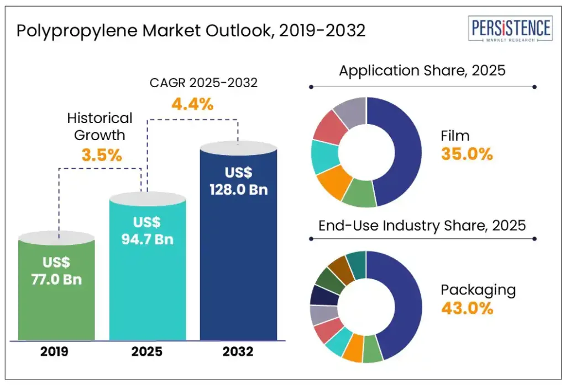The width and height of the screenshot is (566, 385).
Task: Click the Film 35.0% label
Action: point(467,146)
